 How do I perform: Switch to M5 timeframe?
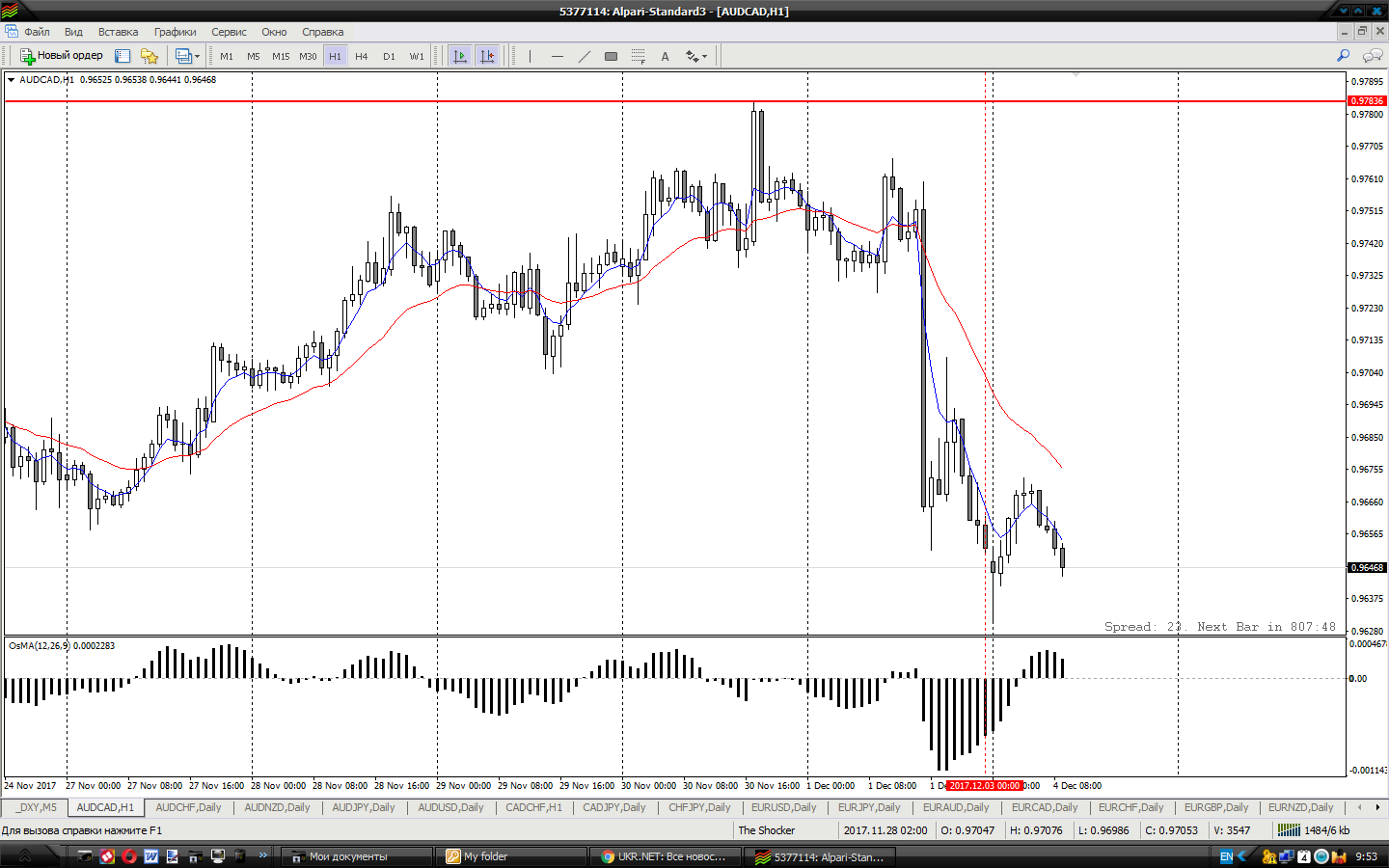coord(254,56)
